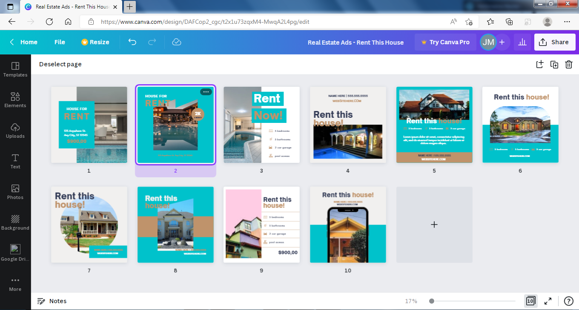
Task: Click the browser address bar URL
Action: [x=205, y=22]
